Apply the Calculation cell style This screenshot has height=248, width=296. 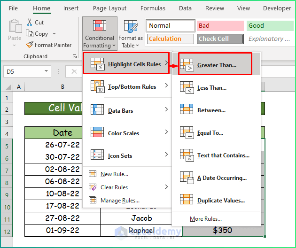[170, 39]
